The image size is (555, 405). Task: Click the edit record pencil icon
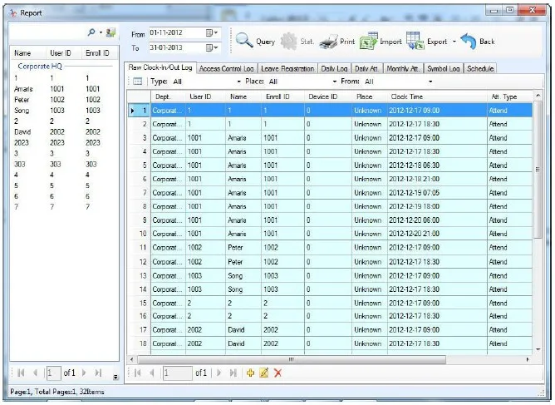[x=263, y=373]
